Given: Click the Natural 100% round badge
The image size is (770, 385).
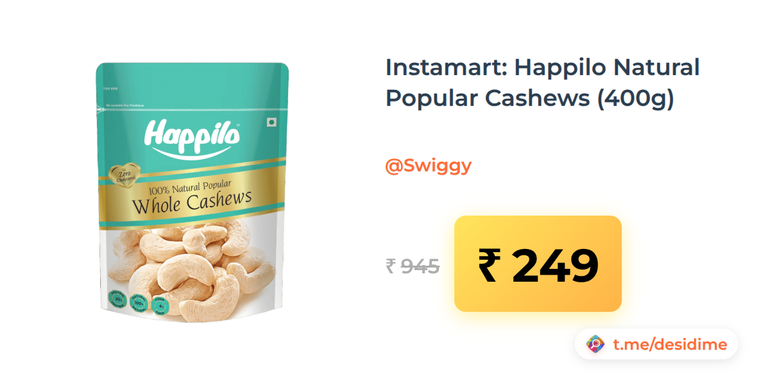Looking at the screenshot, I should click(x=139, y=302).
